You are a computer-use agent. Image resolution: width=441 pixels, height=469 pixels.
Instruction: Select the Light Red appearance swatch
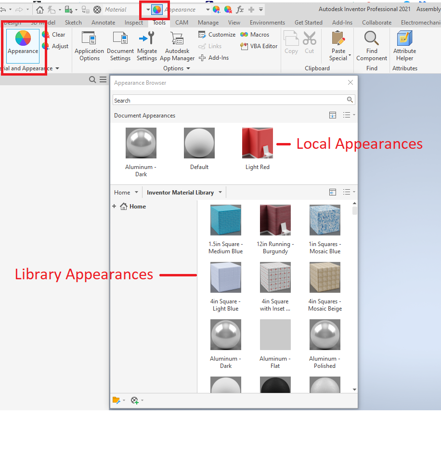(x=257, y=143)
